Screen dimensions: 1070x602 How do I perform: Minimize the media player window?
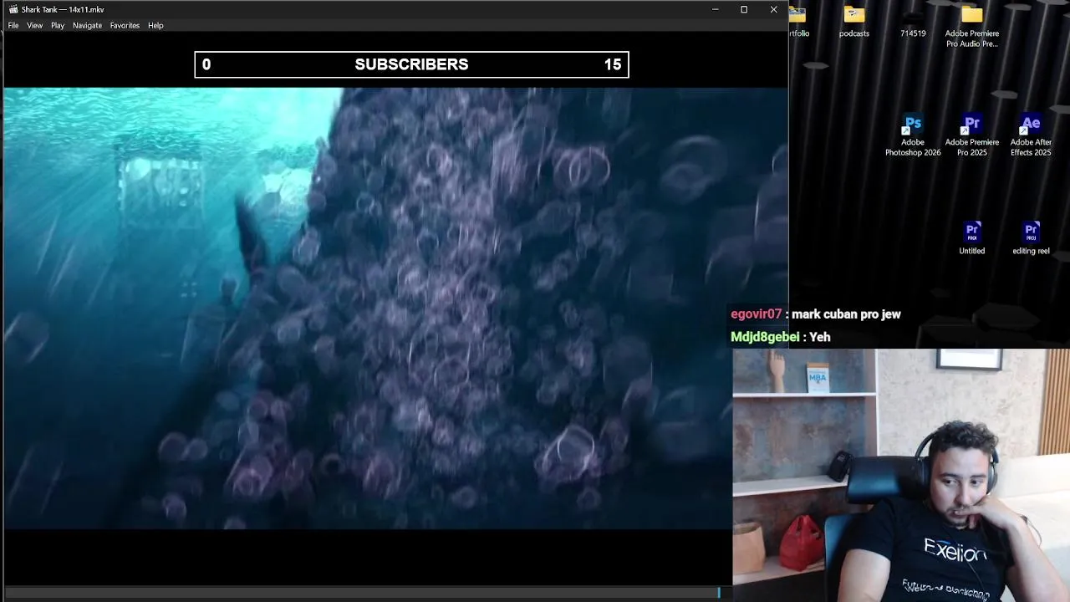(x=715, y=9)
